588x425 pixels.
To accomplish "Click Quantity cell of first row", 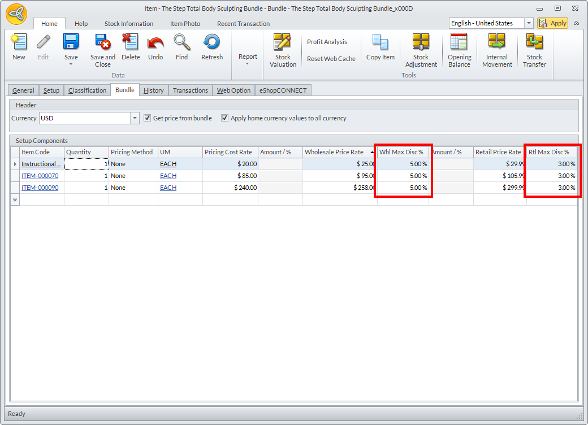I will pos(86,164).
